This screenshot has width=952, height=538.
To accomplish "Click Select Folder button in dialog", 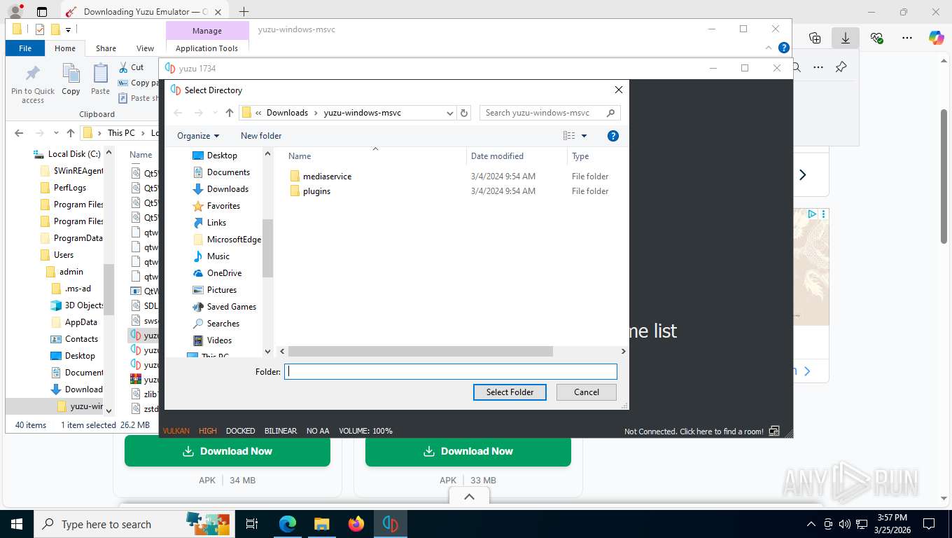I will (x=510, y=392).
